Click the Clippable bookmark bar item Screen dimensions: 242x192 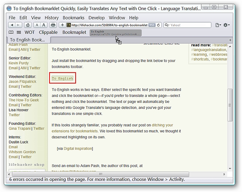click(48, 32)
